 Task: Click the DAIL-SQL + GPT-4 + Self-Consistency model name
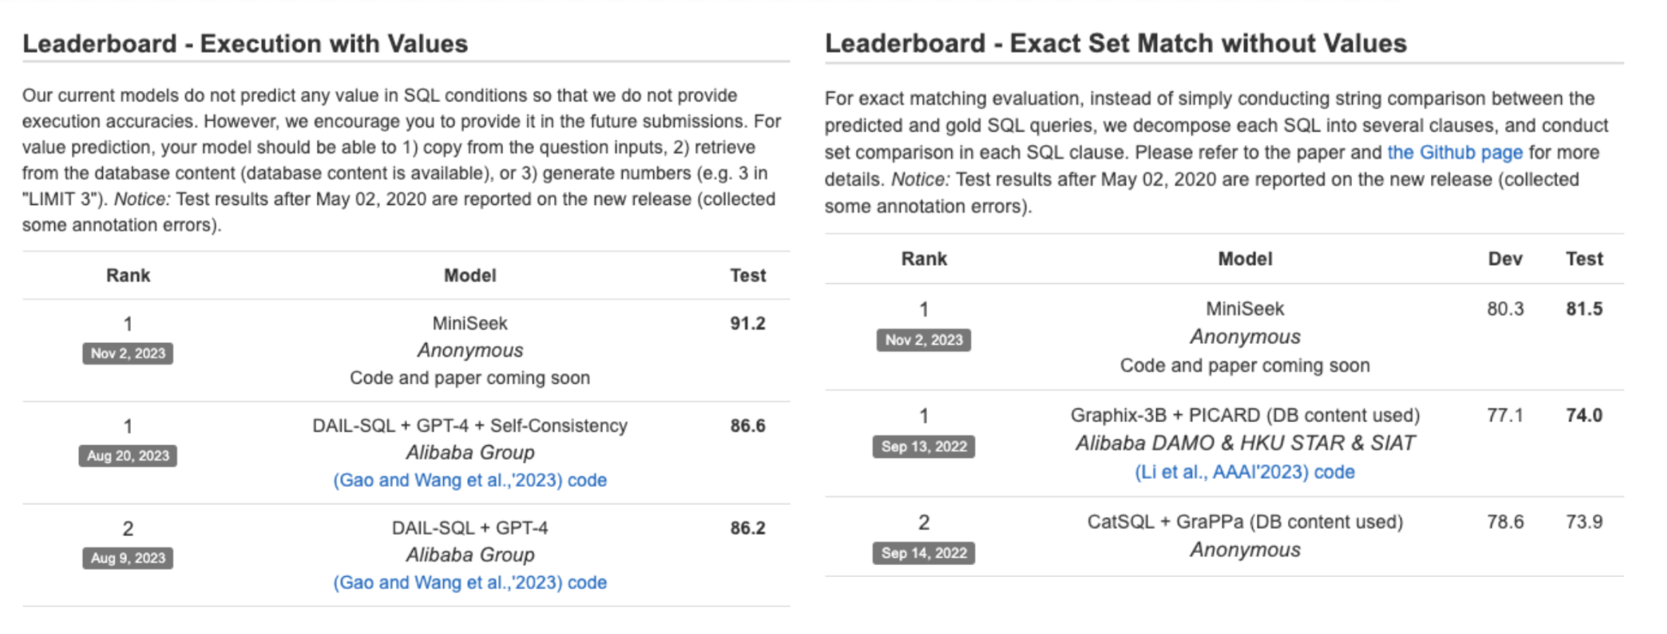pos(469,425)
